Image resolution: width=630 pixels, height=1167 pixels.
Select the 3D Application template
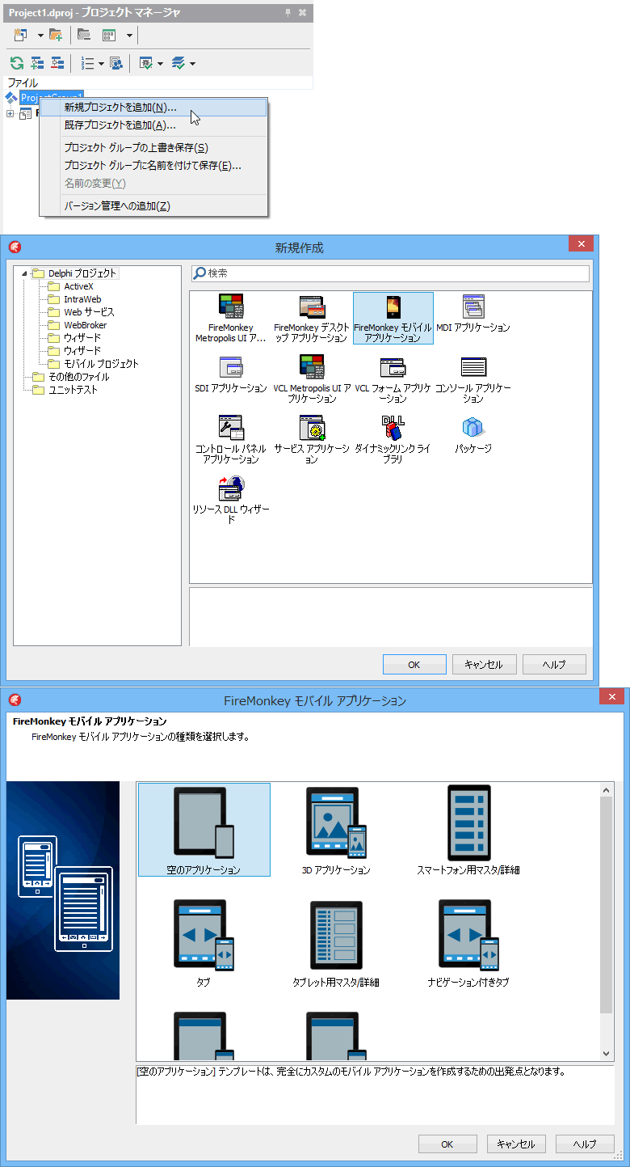tap(335, 831)
